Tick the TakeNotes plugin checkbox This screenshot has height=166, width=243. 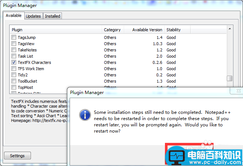click(14, 50)
